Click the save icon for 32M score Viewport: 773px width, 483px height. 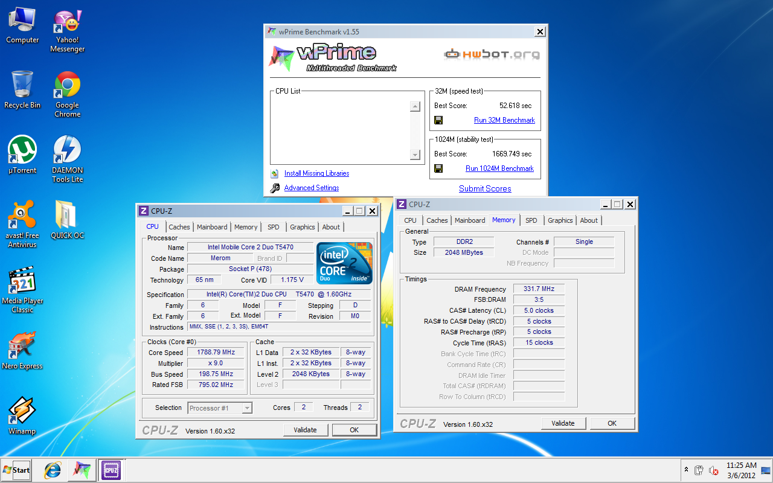(438, 120)
